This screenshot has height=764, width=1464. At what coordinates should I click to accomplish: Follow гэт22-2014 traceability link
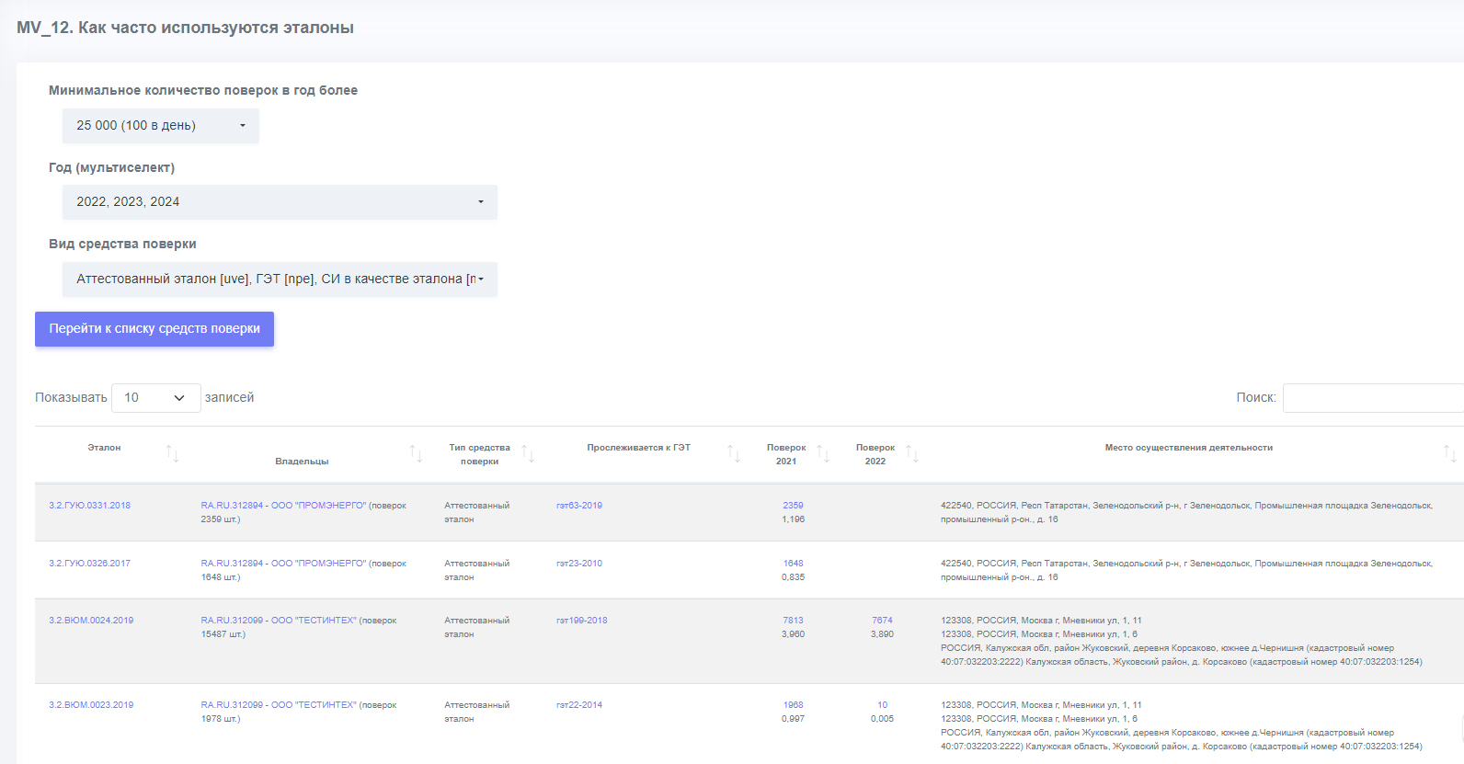point(579,705)
